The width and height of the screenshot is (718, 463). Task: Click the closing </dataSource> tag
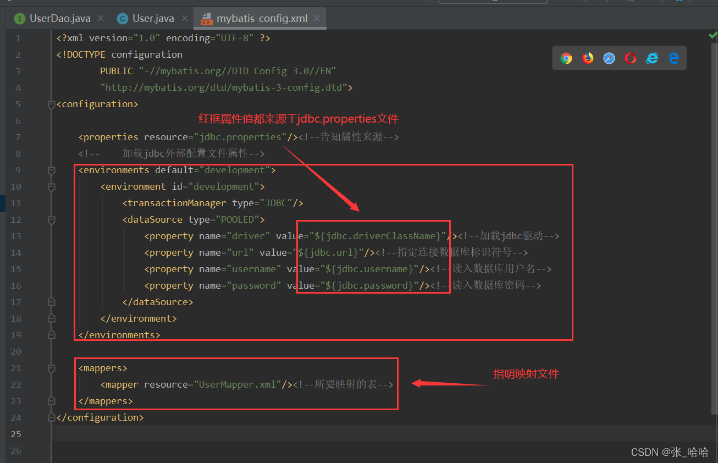158,302
